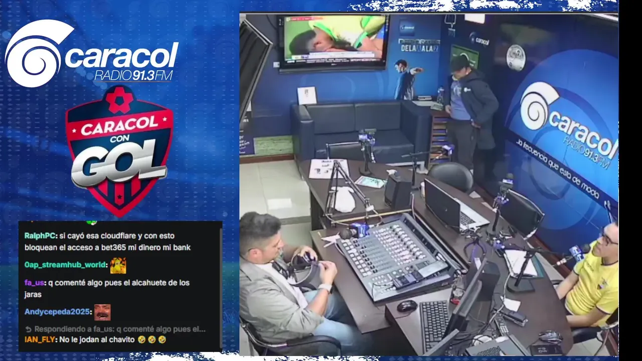Click the Caracol con Gol shield badge
The image size is (642, 361).
tap(119, 150)
